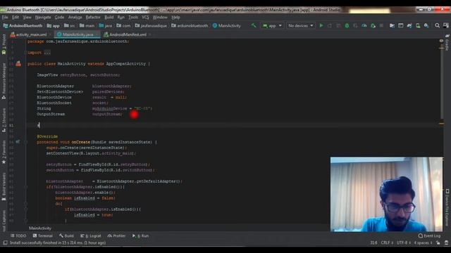Click the jaufarusadique breadcrumb folder

(151, 26)
